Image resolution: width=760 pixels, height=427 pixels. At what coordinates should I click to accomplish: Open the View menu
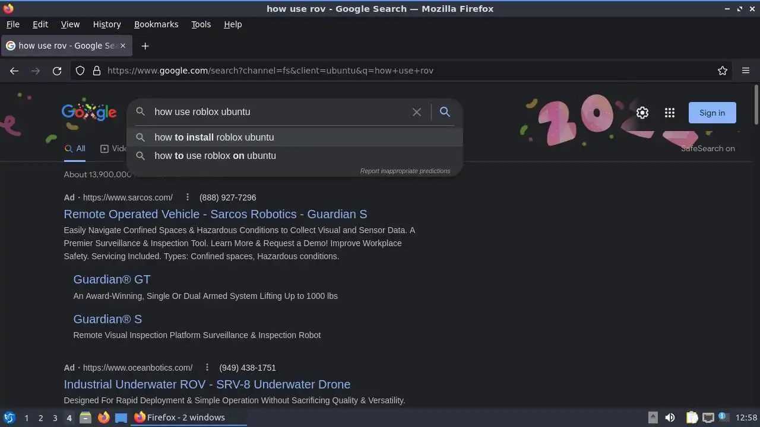coord(70,24)
